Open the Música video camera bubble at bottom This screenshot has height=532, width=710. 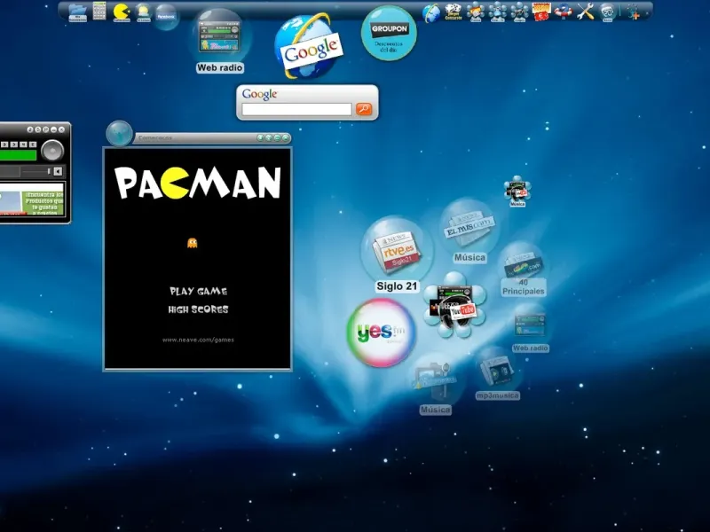pos(436,380)
